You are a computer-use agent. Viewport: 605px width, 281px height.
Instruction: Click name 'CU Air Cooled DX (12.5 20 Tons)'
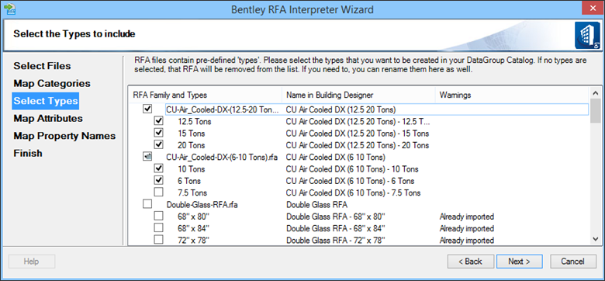pos(341,109)
